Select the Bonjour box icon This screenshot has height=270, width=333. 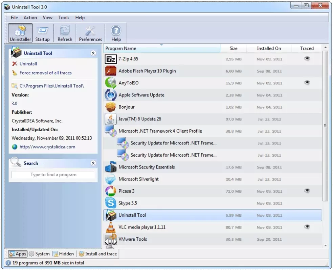tap(111, 107)
